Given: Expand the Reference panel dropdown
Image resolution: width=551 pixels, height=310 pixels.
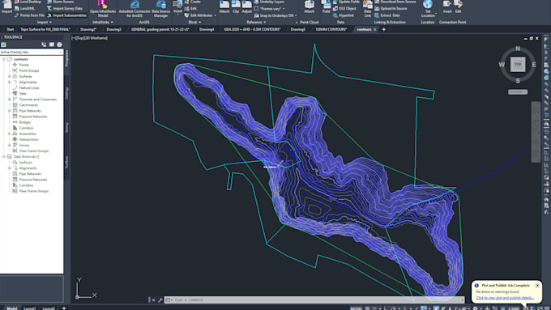Looking at the screenshot, I should coord(256,22).
